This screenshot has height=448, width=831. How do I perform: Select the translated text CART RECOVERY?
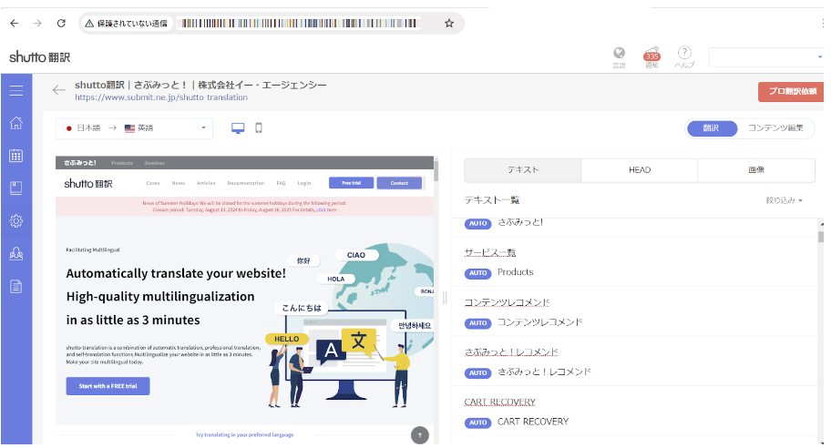click(x=533, y=422)
